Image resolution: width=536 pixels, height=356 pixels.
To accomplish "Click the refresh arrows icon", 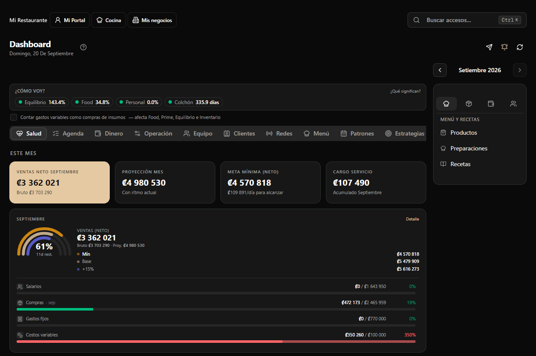I will (520, 47).
